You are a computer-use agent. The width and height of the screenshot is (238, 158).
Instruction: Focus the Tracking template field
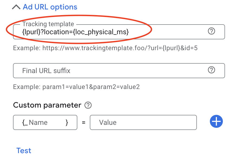point(168,32)
